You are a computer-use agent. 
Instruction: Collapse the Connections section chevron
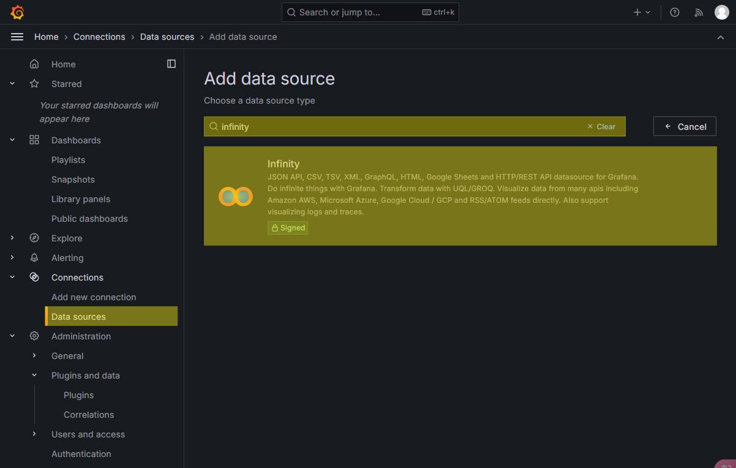click(12, 277)
